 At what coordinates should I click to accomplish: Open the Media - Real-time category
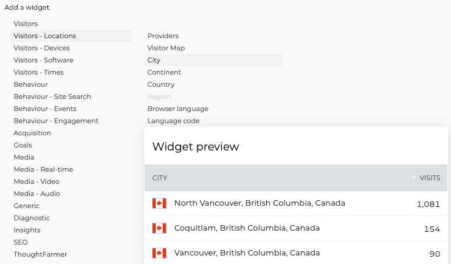click(43, 169)
